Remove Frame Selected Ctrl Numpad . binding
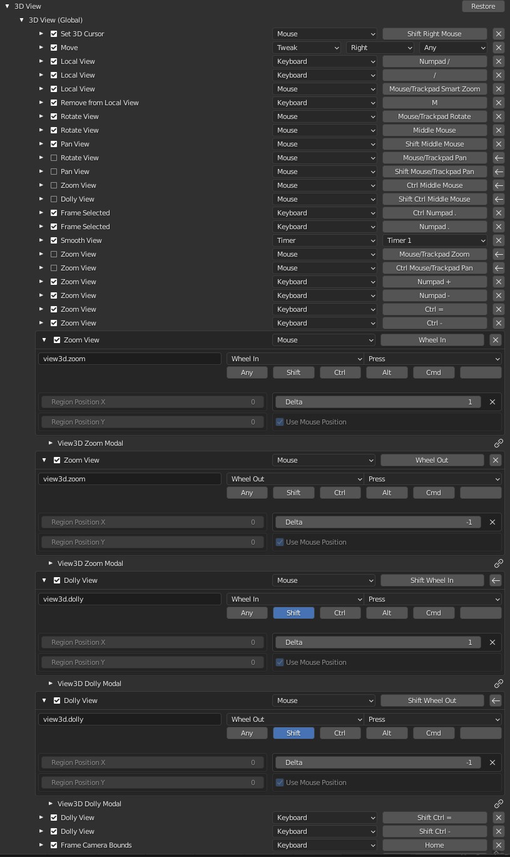 pos(498,213)
